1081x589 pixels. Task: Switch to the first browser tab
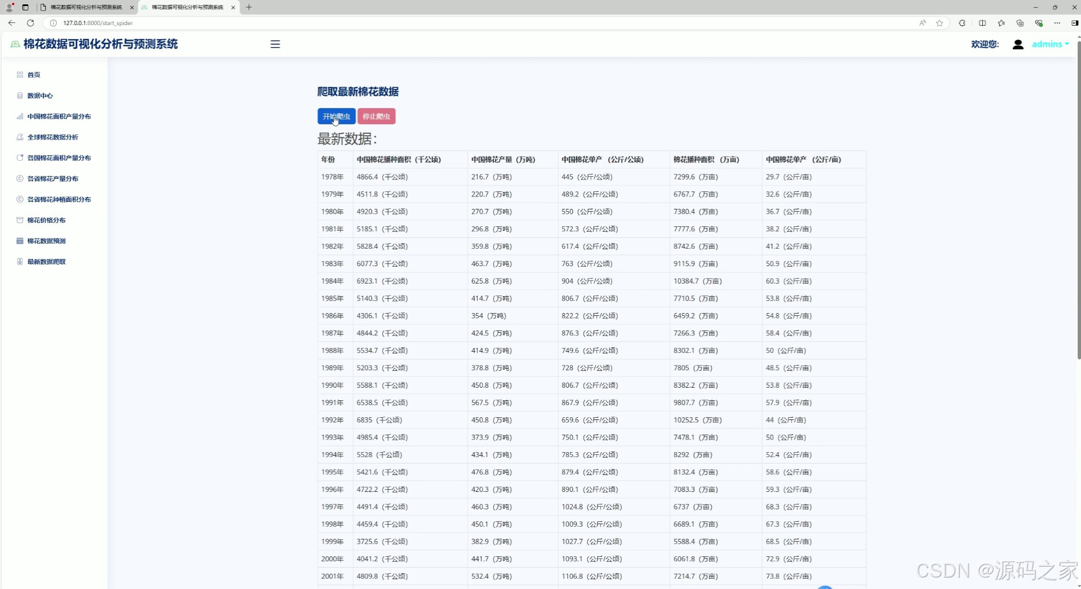(86, 7)
